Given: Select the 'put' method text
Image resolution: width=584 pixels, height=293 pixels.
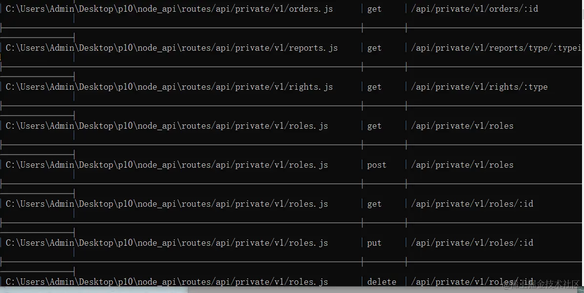Looking at the screenshot, I should click(x=374, y=243).
